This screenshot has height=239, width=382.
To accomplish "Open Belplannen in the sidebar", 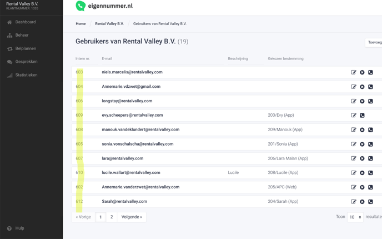I will (26, 48).
